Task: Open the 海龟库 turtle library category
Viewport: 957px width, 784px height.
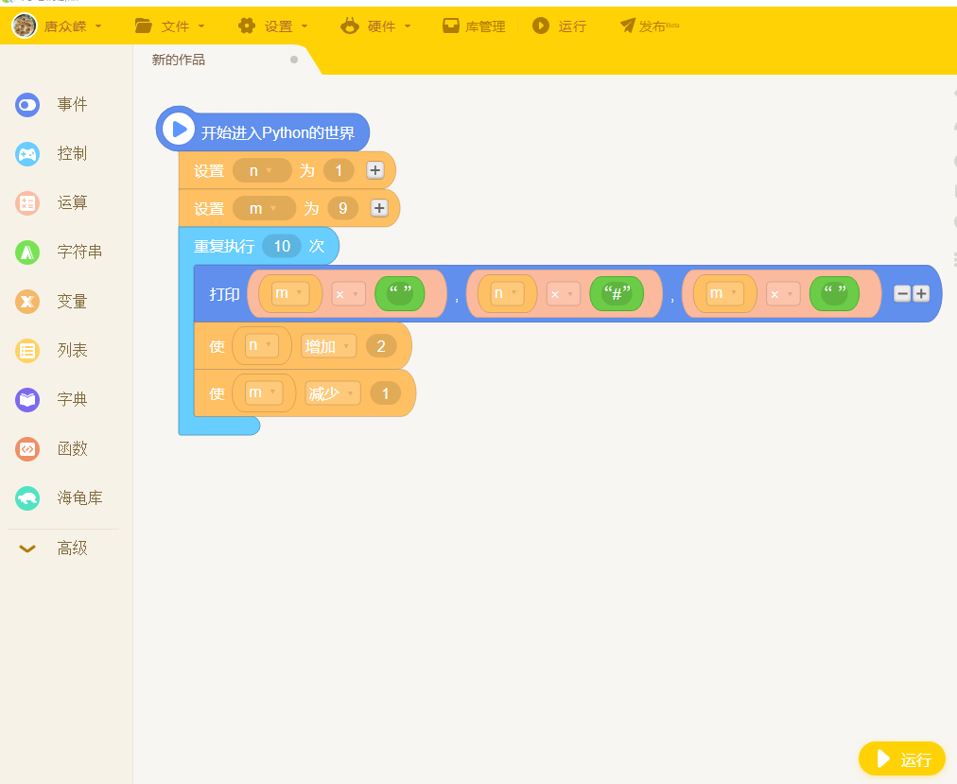Action: 59,498
